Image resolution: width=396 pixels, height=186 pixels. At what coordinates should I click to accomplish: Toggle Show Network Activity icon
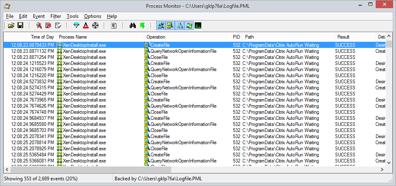(x=180, y=26)
